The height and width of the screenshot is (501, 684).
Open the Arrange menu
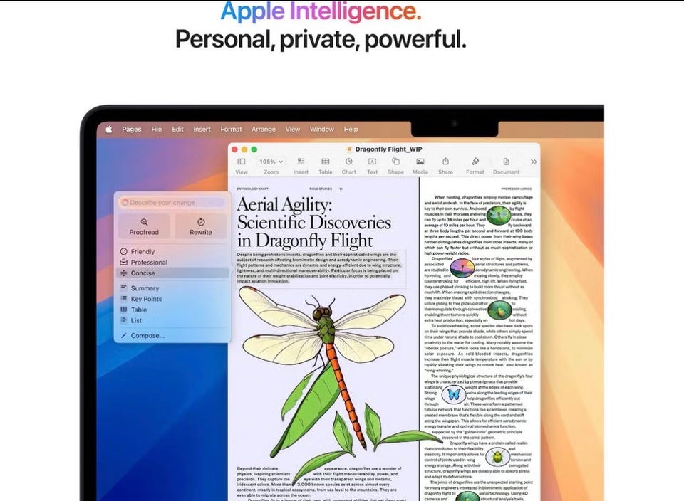pos(264,129)
